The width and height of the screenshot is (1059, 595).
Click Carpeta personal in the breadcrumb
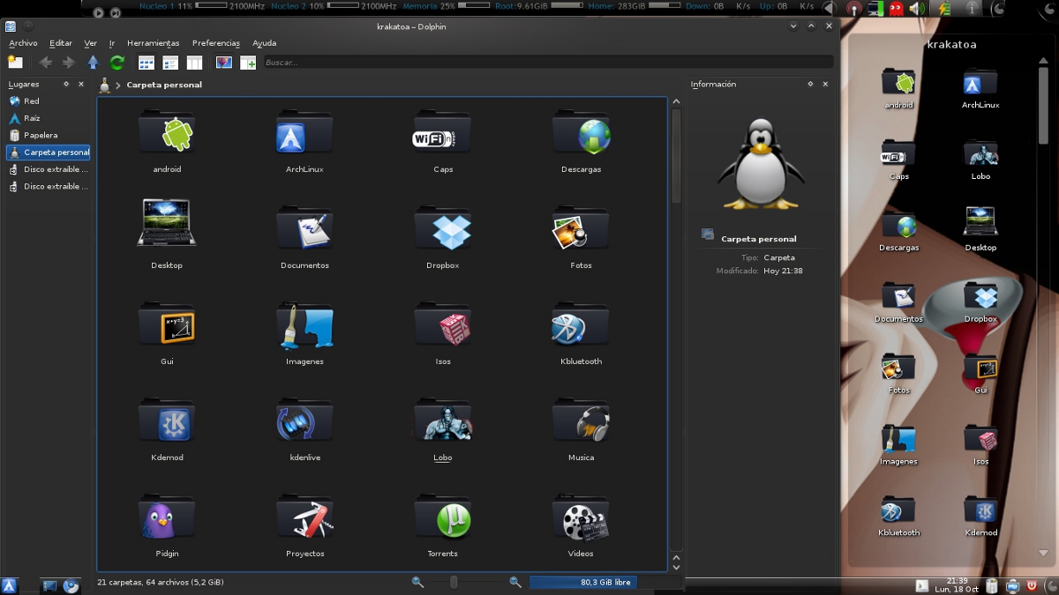tap(164, 86)
